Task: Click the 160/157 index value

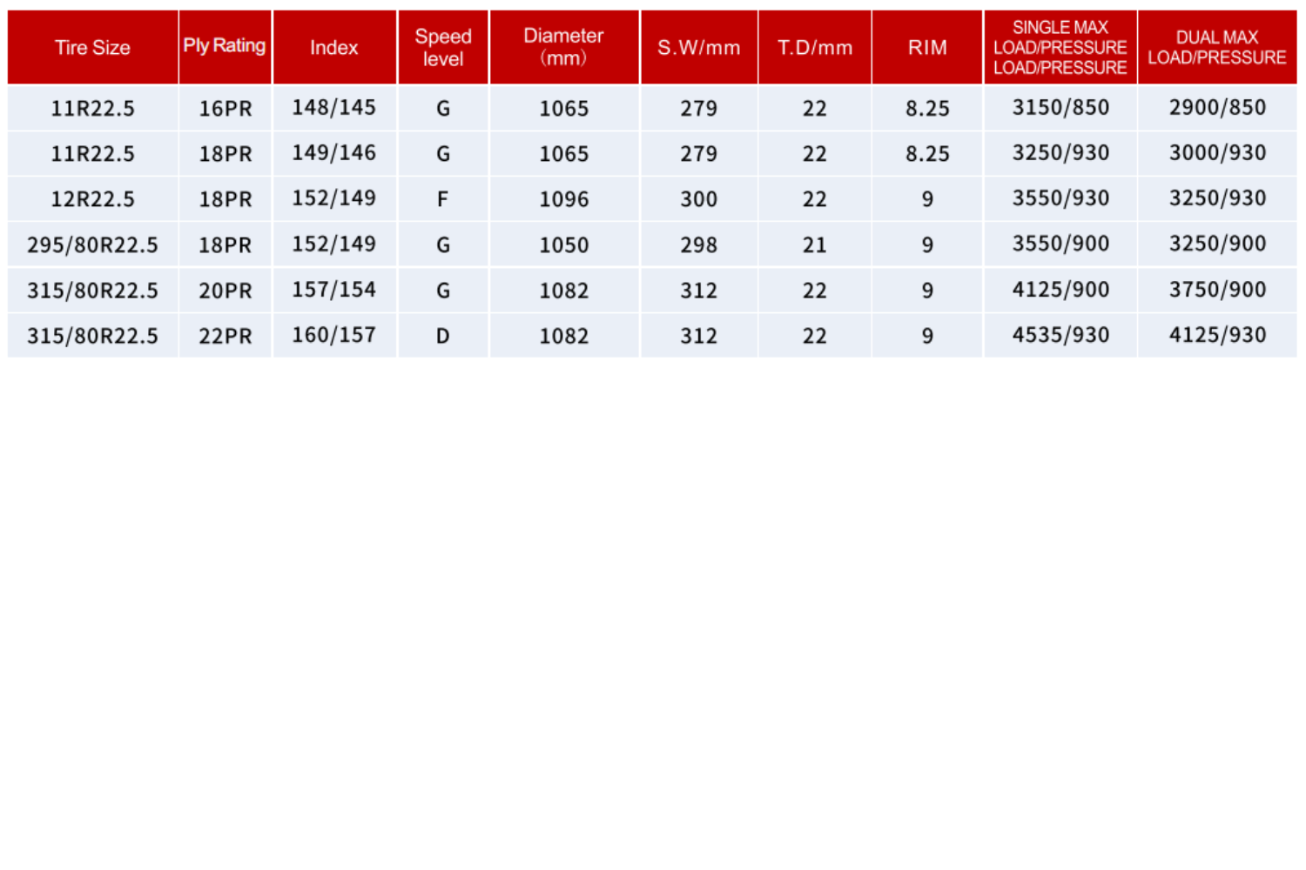Action: pos(334,335)
